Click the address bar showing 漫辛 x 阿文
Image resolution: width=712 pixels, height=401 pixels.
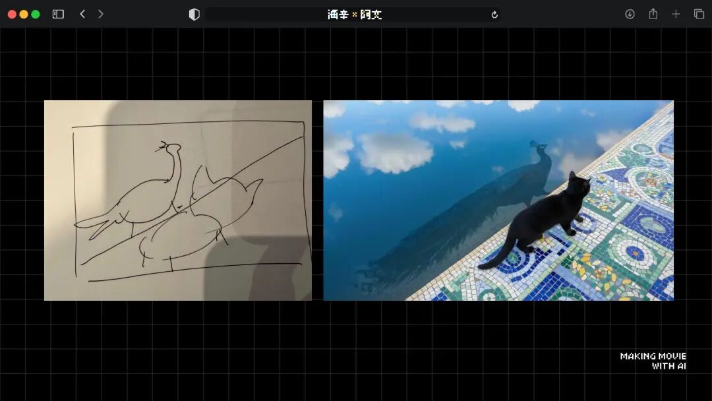353,13
